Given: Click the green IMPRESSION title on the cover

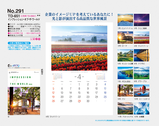Looking at the screenshot, I should 20,77.
